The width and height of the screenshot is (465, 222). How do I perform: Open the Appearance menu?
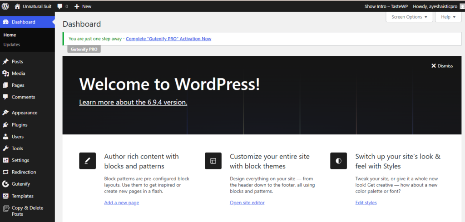25,113
